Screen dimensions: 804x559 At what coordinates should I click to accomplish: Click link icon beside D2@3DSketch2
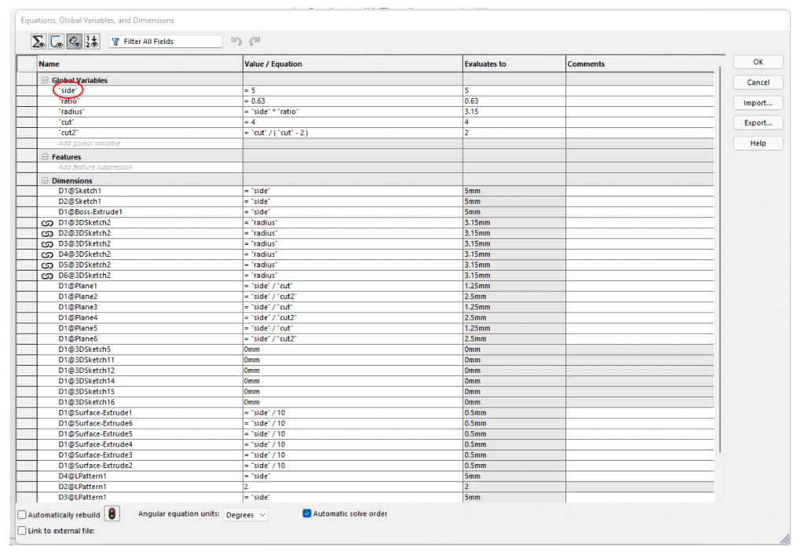point(47,233)
